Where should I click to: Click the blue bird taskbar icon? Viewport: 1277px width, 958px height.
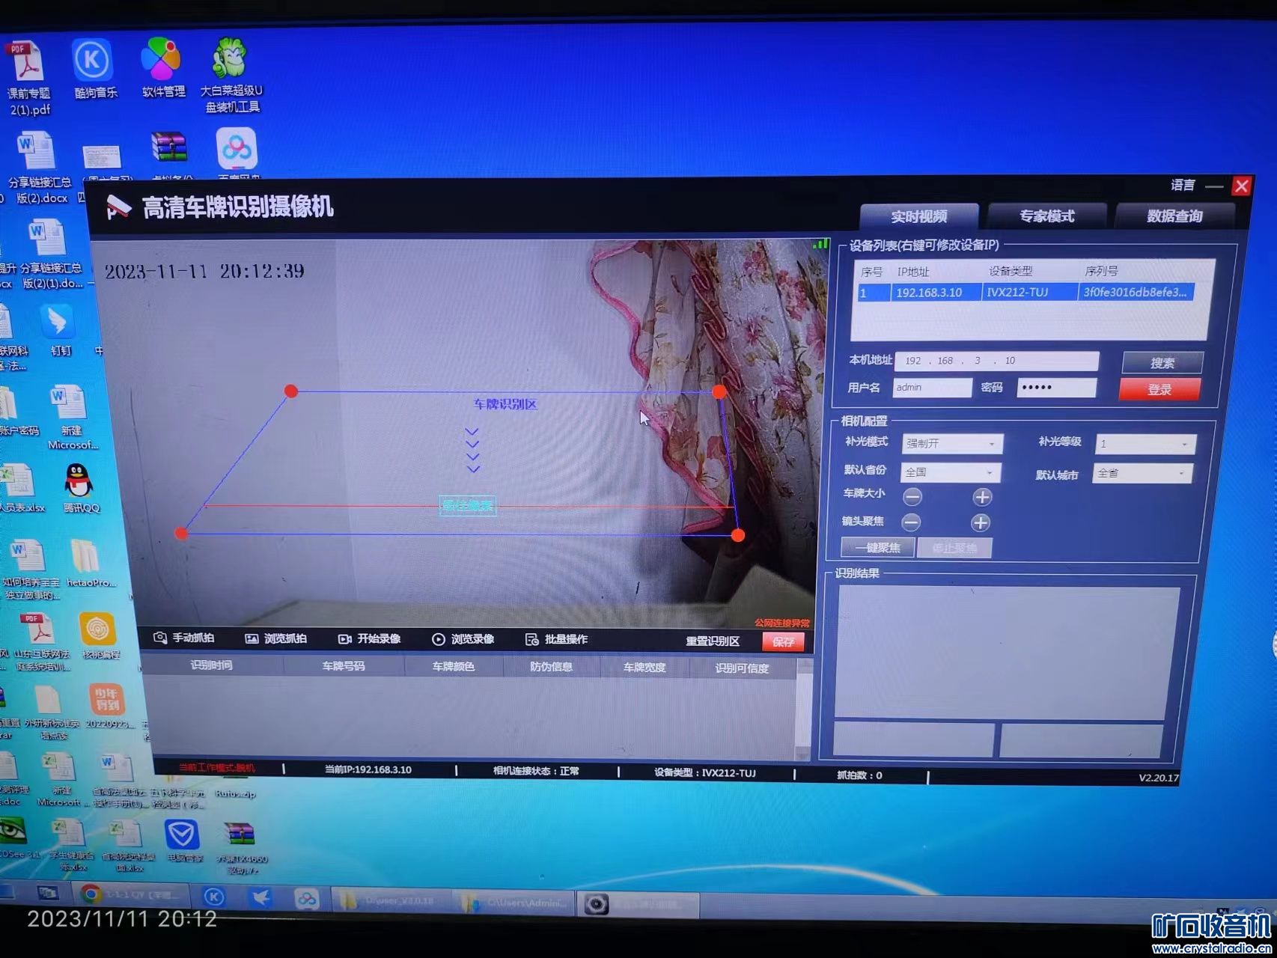[x=260, y=897]
